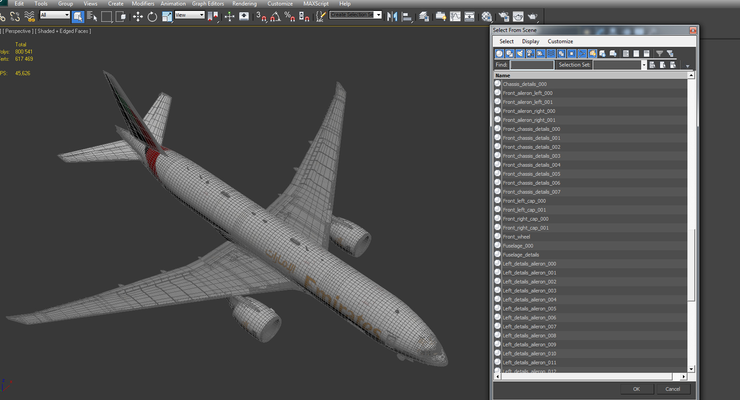Click Render Production teapot icon

[x=532, y=16]
